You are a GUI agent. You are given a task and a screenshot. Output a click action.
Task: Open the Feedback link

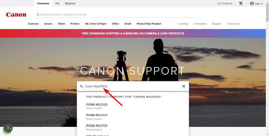pyautogui.click(x=225, y=3)
